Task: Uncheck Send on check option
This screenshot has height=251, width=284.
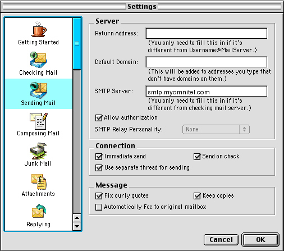Action: [197, 157]
